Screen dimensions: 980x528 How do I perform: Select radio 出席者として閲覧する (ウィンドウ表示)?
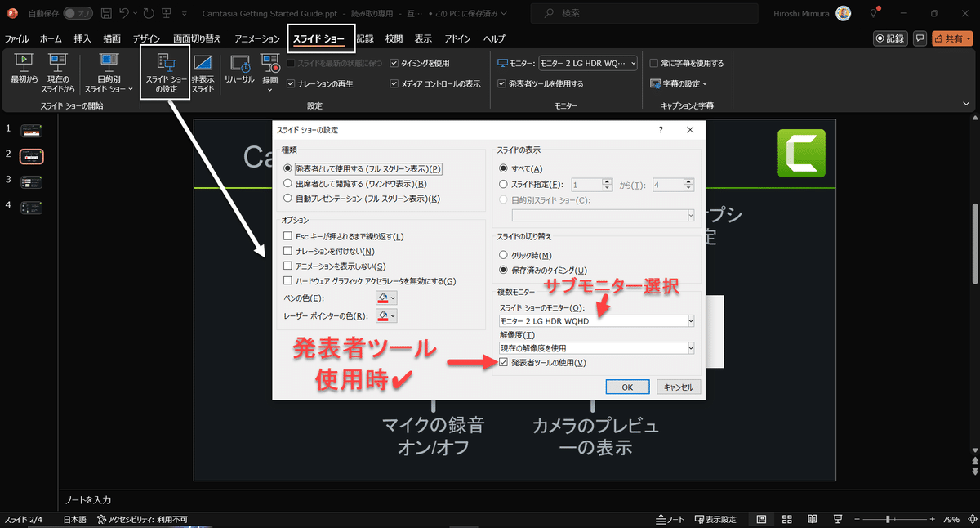coord(287,184)
